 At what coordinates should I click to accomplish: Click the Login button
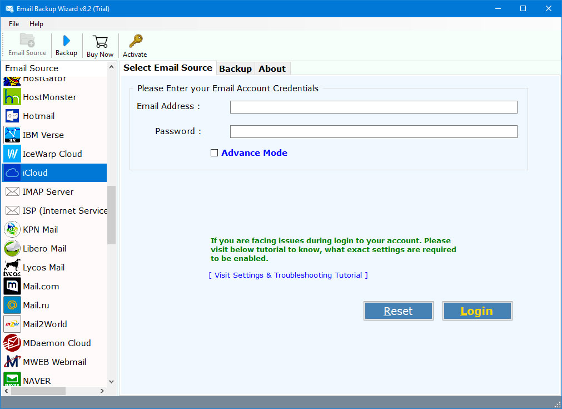coord(477,311)
